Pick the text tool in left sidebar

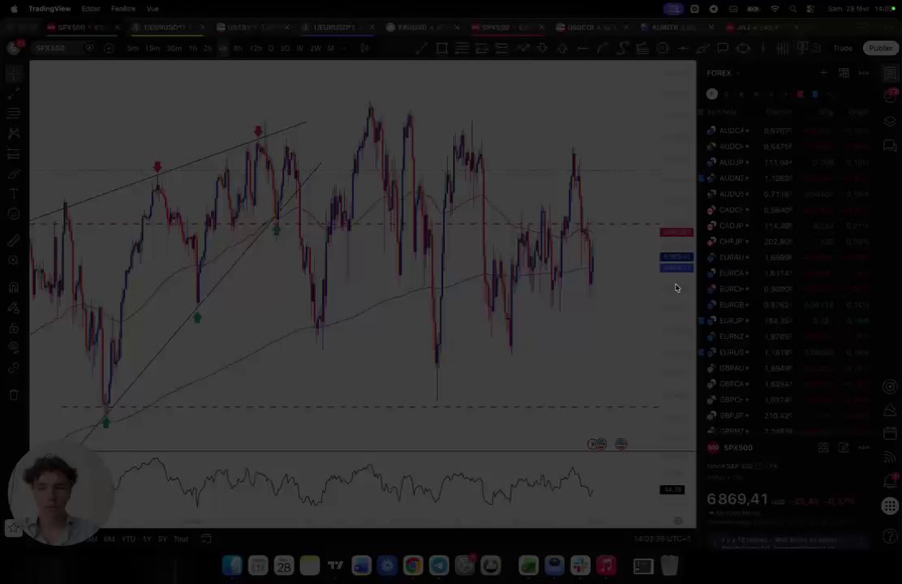(14, 193)
